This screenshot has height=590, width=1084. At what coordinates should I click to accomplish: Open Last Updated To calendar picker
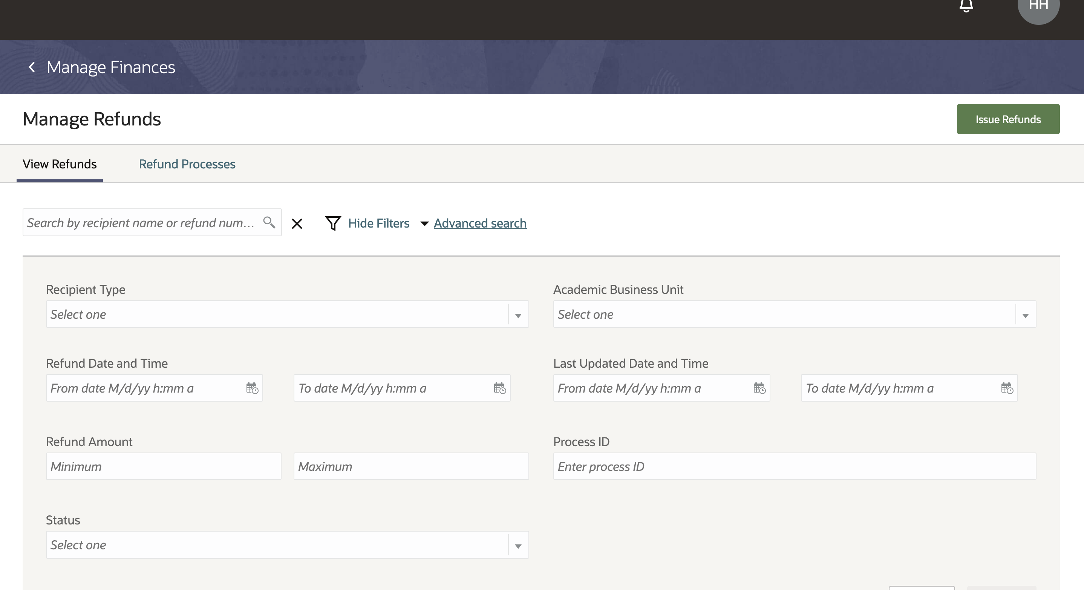tap(1007, 388)
